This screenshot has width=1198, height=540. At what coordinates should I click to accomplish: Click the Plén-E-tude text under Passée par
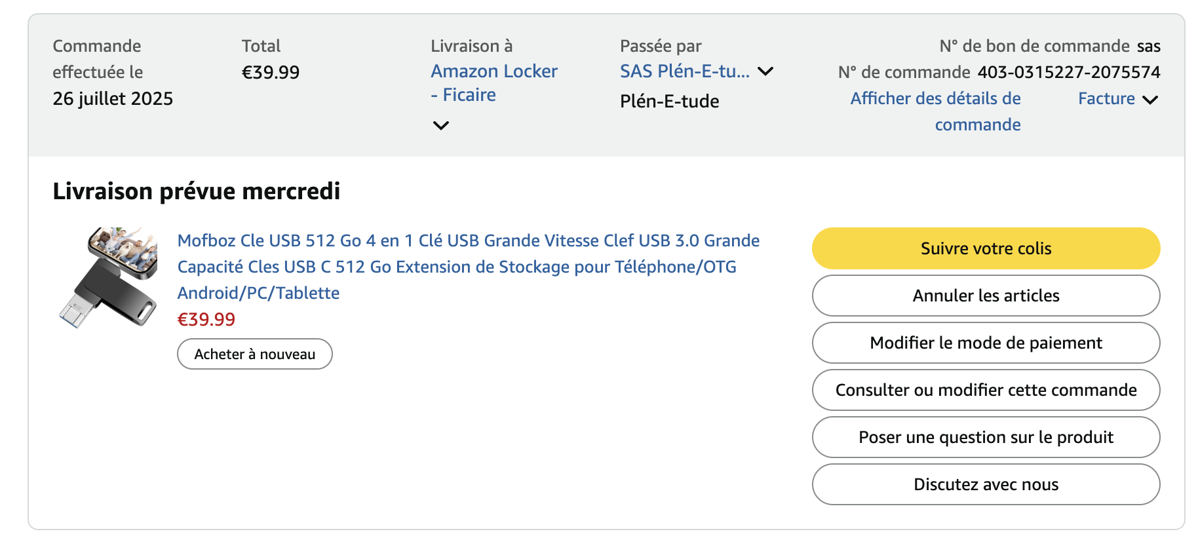click(x=669, y=102)
